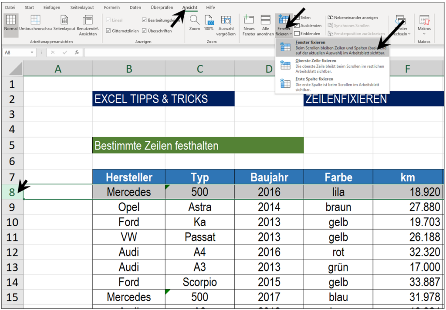The image size is (446, 310).
Task: Click Nebeneinander anzeigen
Action: tap(353, 17)
